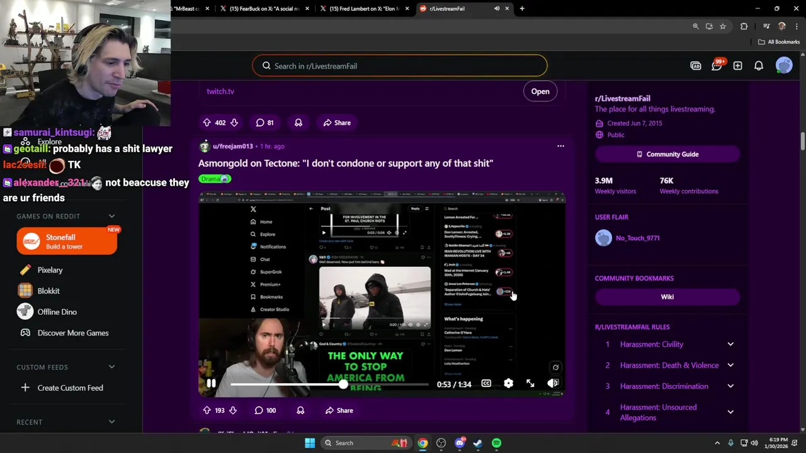Share the Asmongold on Tectone post
Image resolution: width=806 pixels, height=453 pixels.
[338, 410]
